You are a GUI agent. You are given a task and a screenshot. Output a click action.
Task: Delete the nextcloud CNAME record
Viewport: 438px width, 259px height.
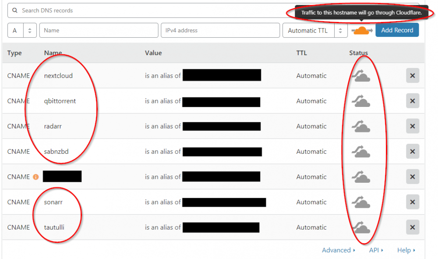413,76
